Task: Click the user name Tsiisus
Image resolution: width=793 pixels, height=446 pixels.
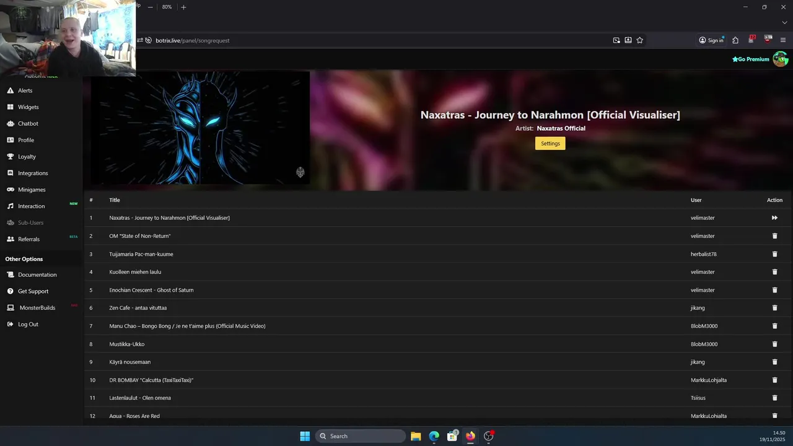Action: tap(698, 398)
